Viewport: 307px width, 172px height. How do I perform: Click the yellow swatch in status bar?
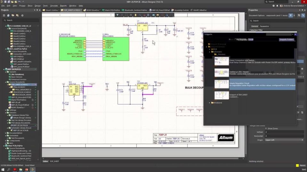coord(297,166)
